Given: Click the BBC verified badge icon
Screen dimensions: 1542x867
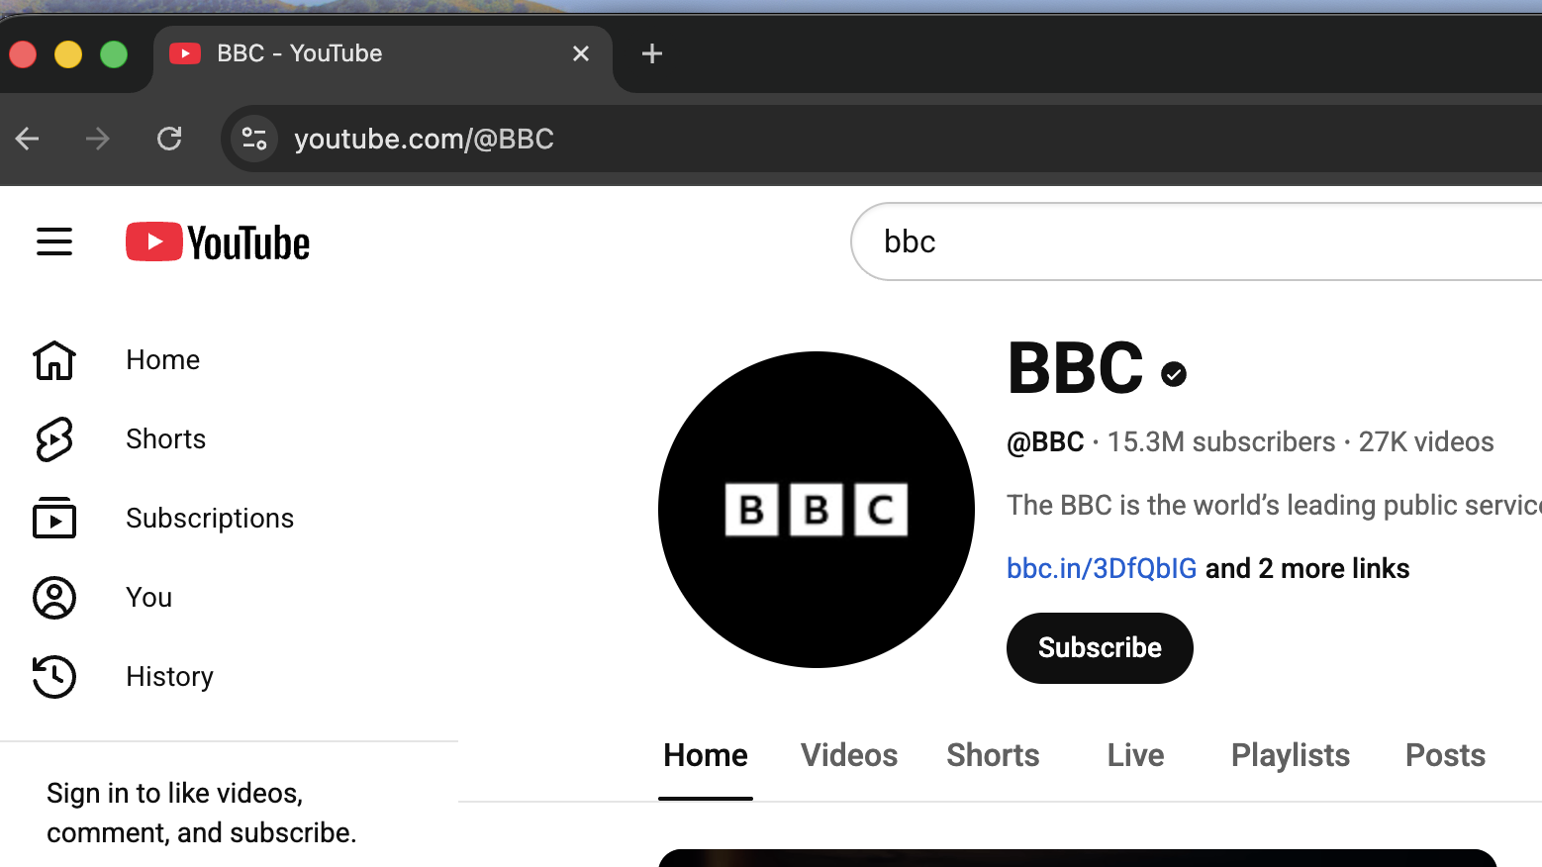Looking at the screenshot, I should point(1174,373).
